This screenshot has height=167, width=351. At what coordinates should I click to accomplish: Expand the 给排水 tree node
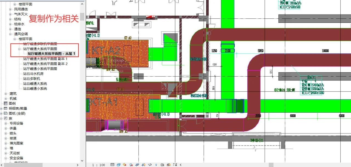point(10,24)
